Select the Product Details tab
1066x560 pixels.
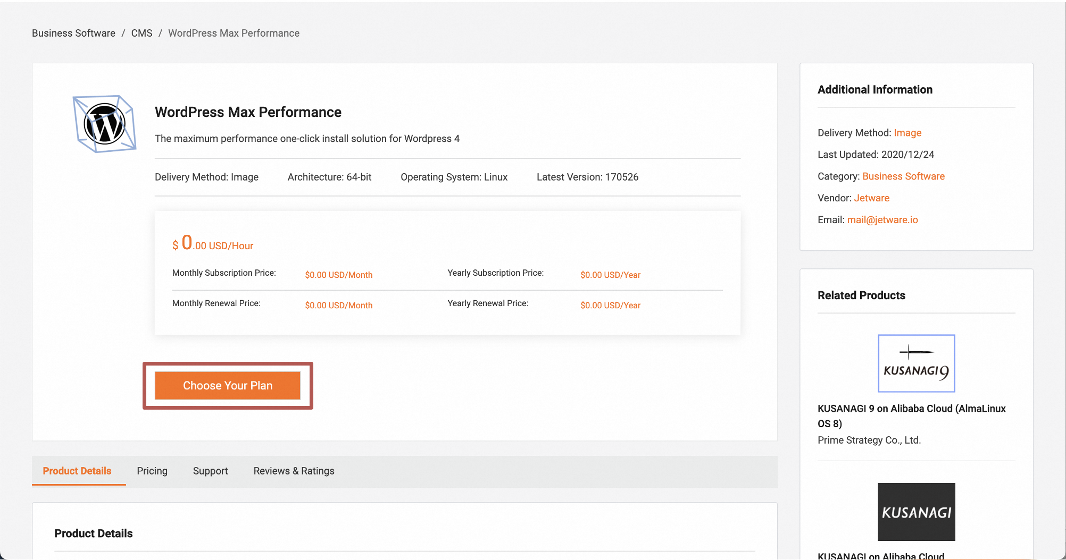[x=77, y=471]
